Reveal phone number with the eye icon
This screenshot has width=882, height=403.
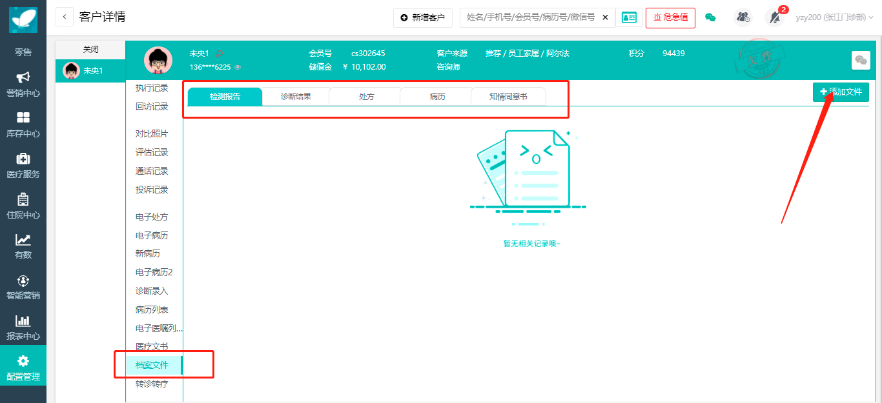click(x=238, y=67)
